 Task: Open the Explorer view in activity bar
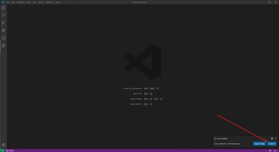point(3,8)
